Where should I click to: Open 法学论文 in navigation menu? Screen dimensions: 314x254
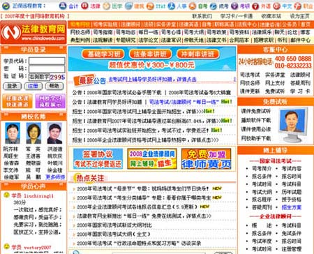pos(149,40)
